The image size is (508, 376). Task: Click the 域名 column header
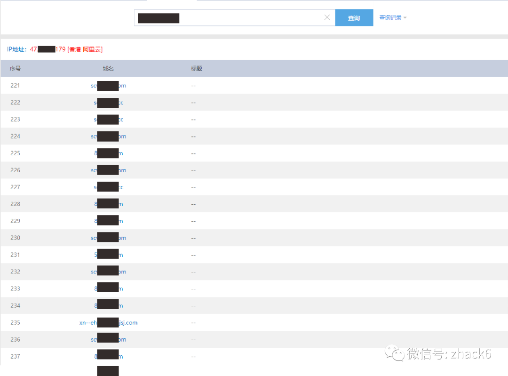click(x=108, y=69)
